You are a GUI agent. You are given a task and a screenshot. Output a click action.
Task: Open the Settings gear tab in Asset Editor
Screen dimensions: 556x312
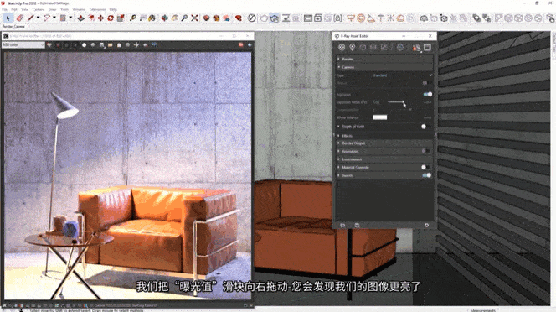(400, 48)
